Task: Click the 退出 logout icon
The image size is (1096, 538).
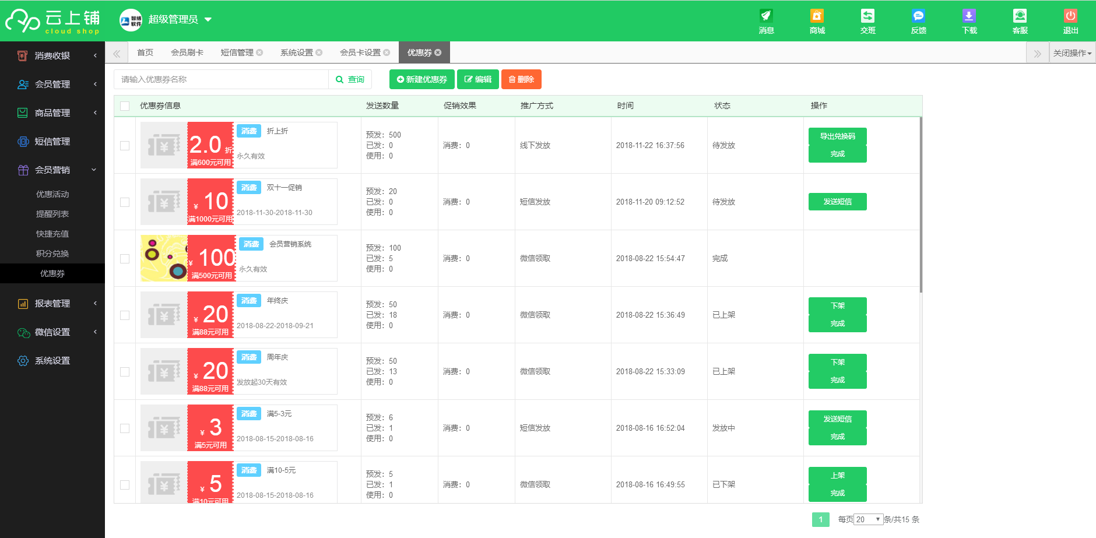Action: click(1070, 16)
